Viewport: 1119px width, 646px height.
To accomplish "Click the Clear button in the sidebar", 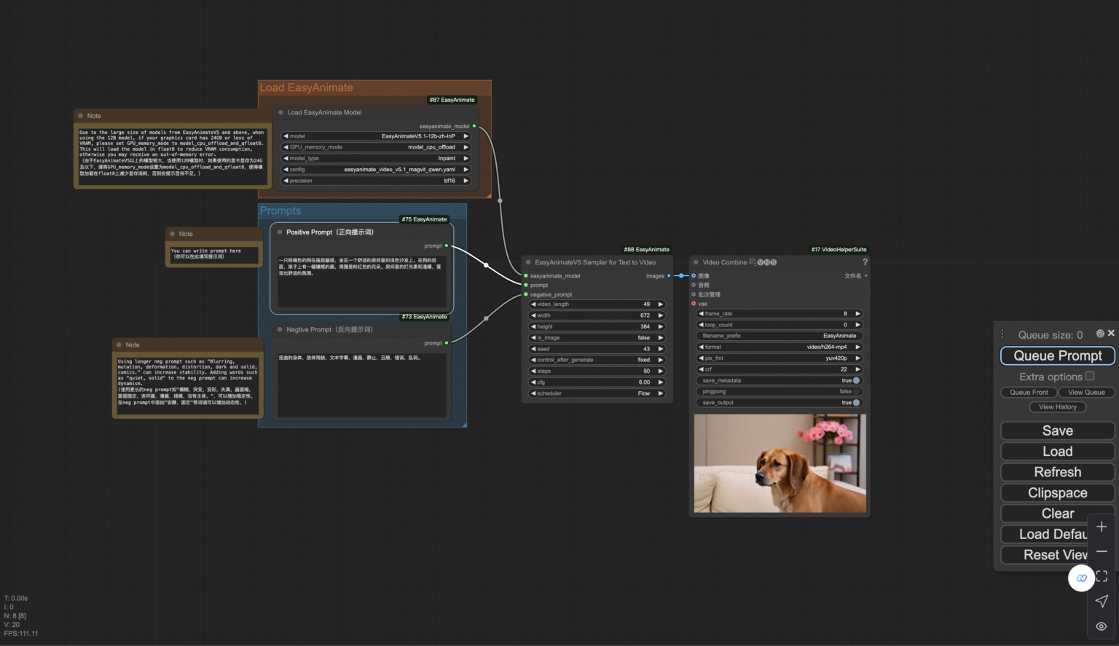I will click(x=1056, y=513).
